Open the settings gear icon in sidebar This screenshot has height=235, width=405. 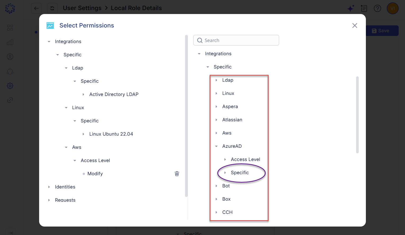click(x=10, y=86)
